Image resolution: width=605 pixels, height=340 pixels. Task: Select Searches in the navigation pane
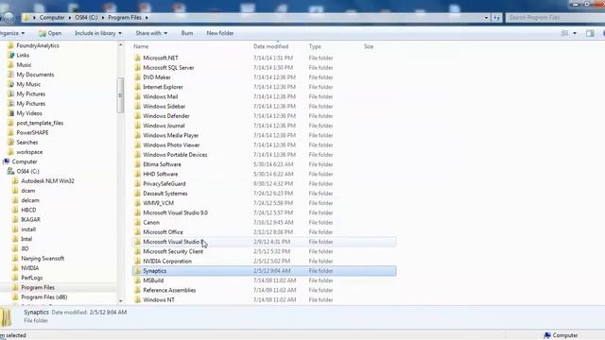27,143
